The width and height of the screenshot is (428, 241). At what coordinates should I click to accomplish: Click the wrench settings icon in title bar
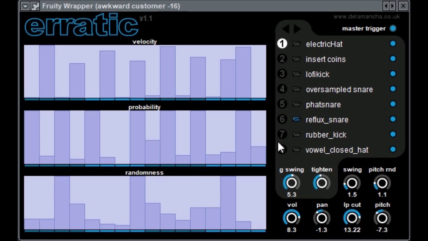pos(35,6)
